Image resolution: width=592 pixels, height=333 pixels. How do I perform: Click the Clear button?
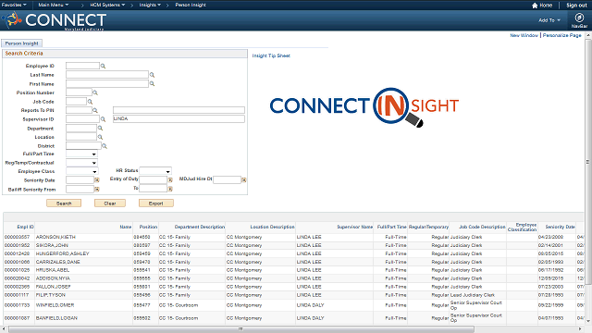pyautogui.click(x=110, y=203)
